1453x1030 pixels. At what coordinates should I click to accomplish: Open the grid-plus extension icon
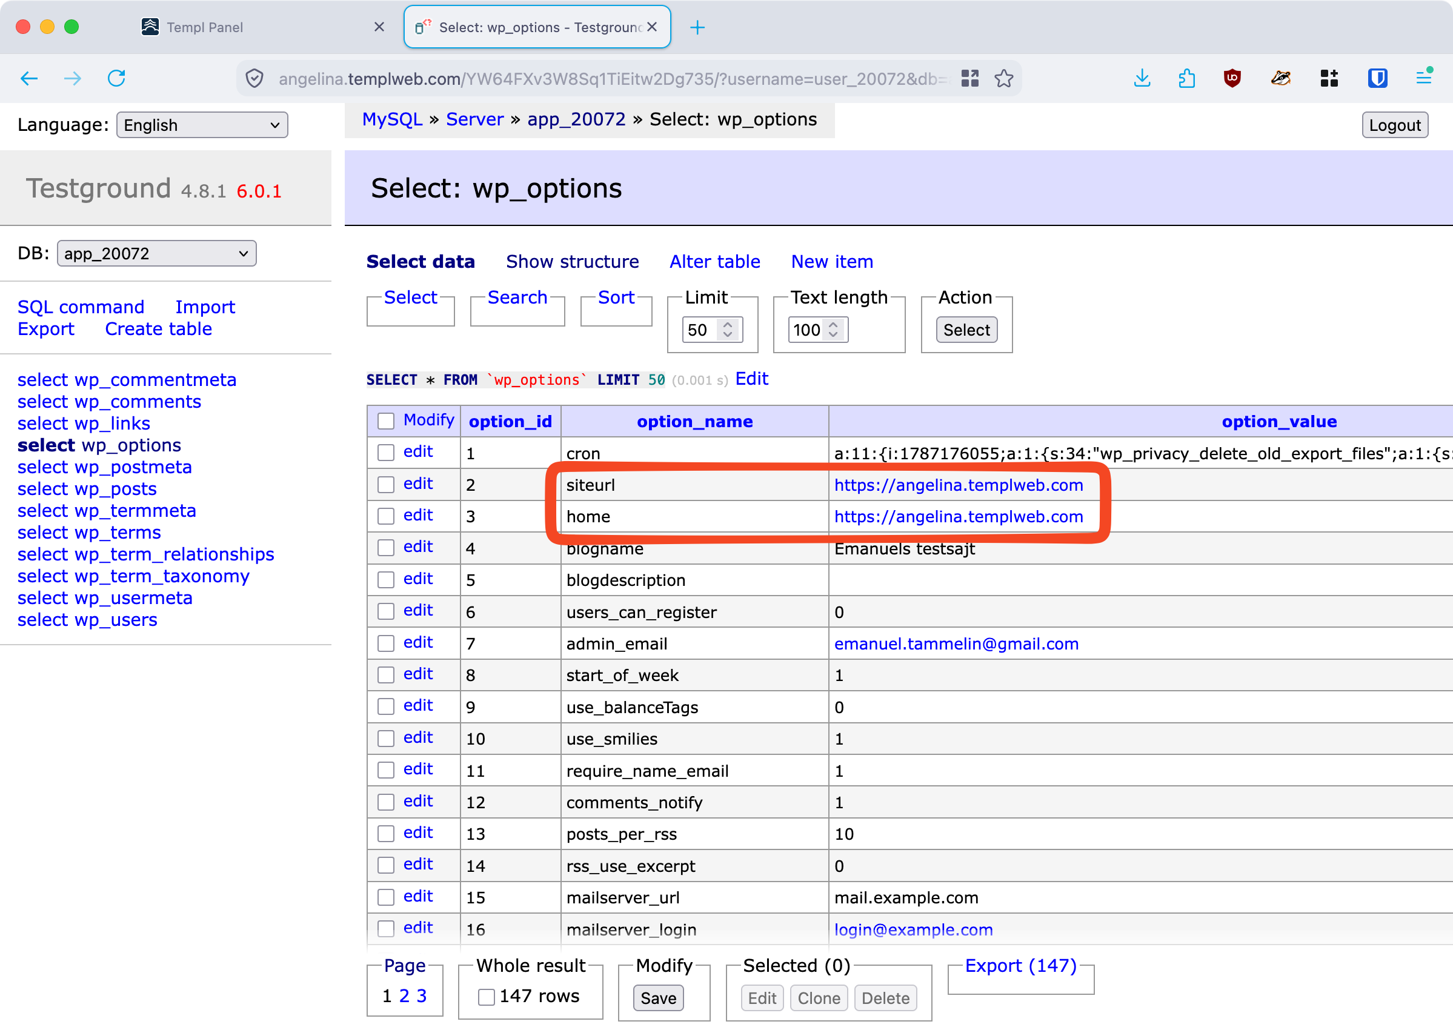tap(1329, 79)
